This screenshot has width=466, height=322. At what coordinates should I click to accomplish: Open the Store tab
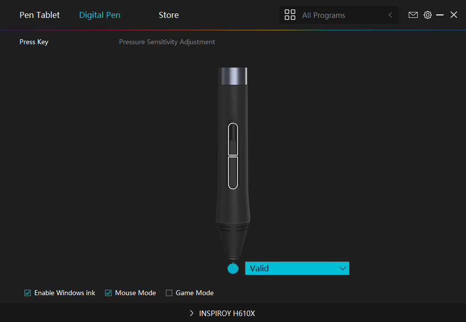[x=169, y=15]
